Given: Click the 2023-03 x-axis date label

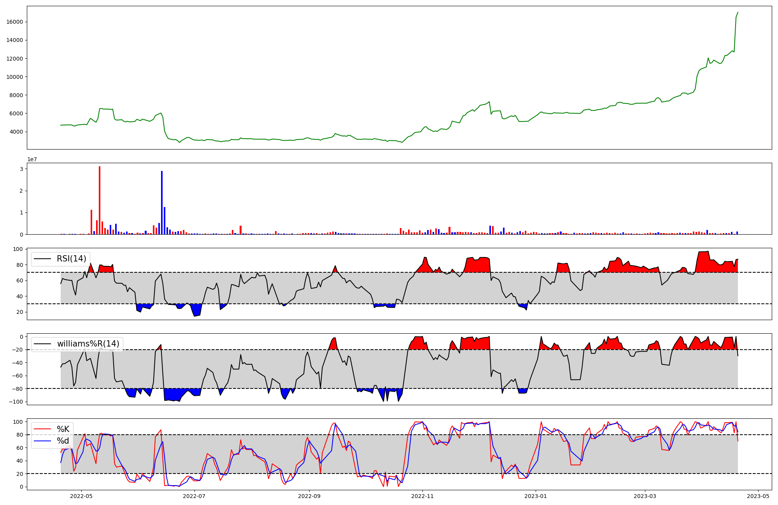Looking at the screenshot, I should point(645,496).
